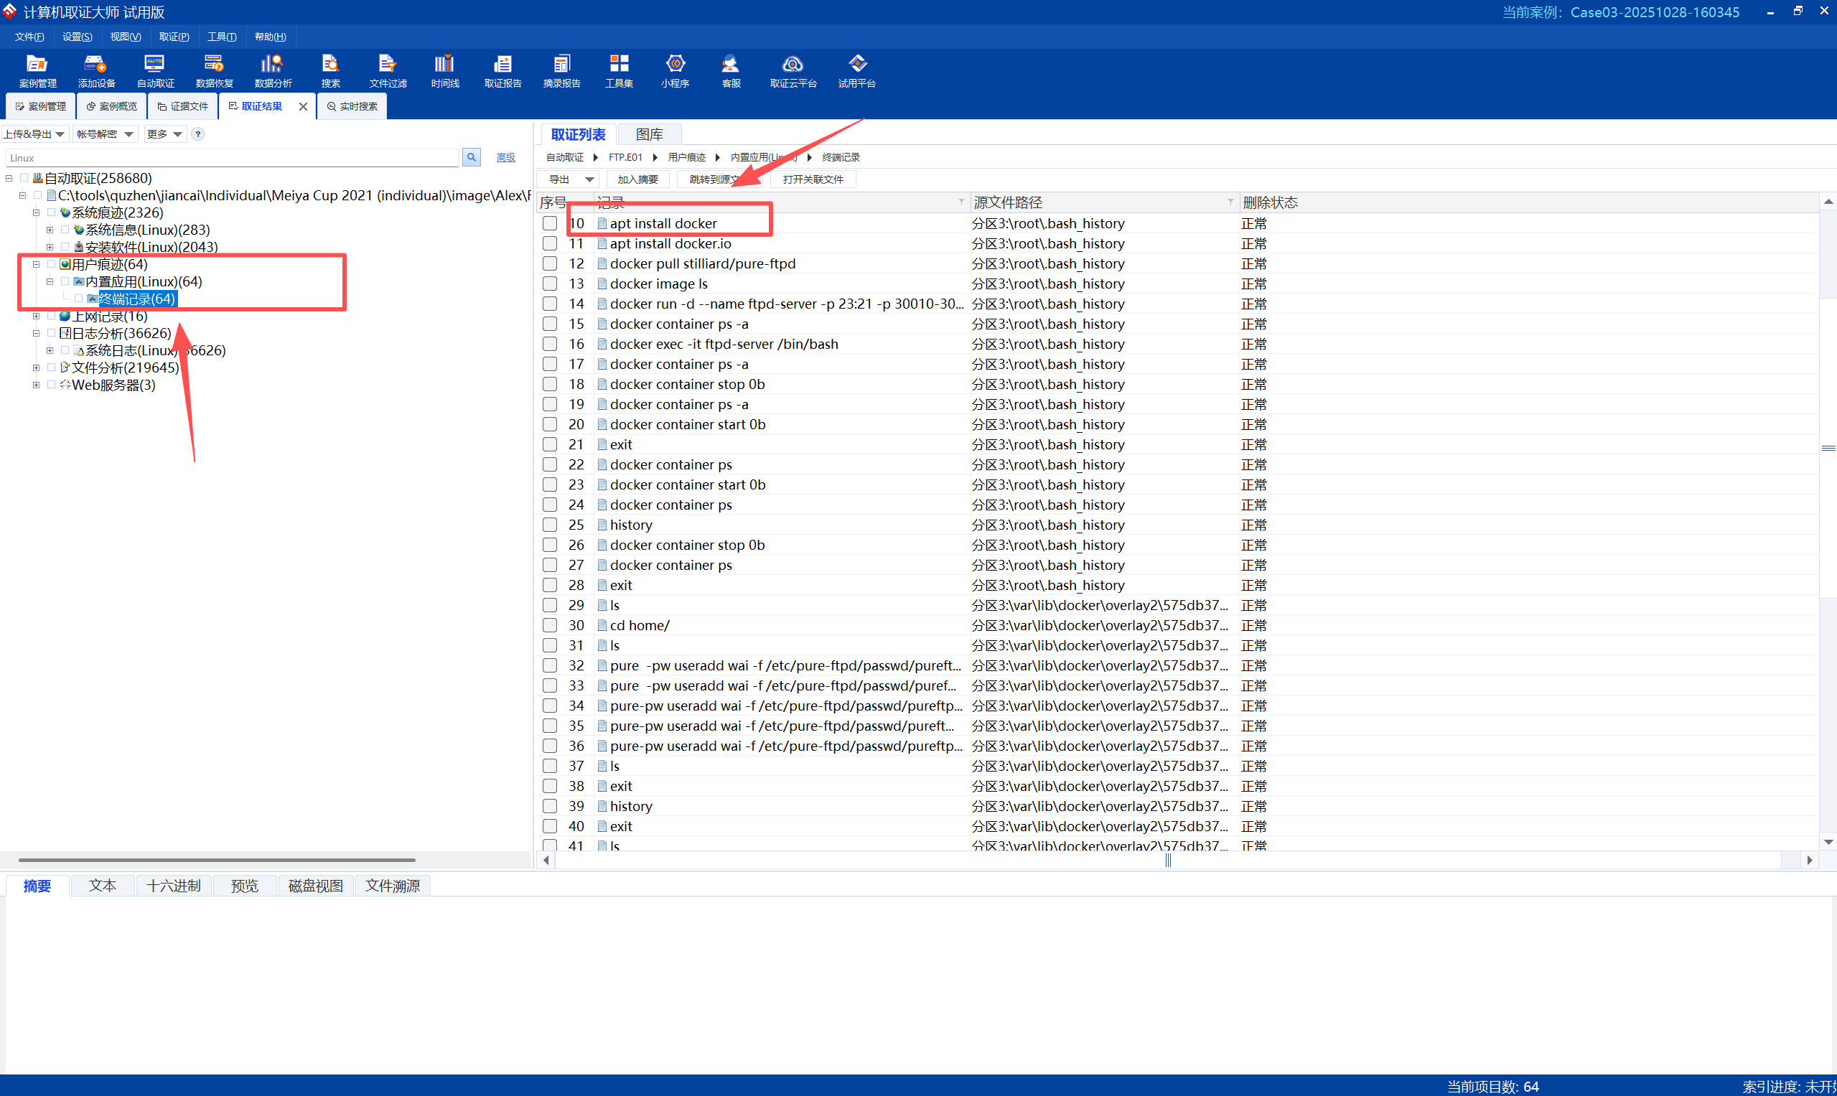The height and width of the screenshot is (1096, 1837).
Task: Expand the 文件分析(219645) tree node
Action: click(x=36, y=367)
